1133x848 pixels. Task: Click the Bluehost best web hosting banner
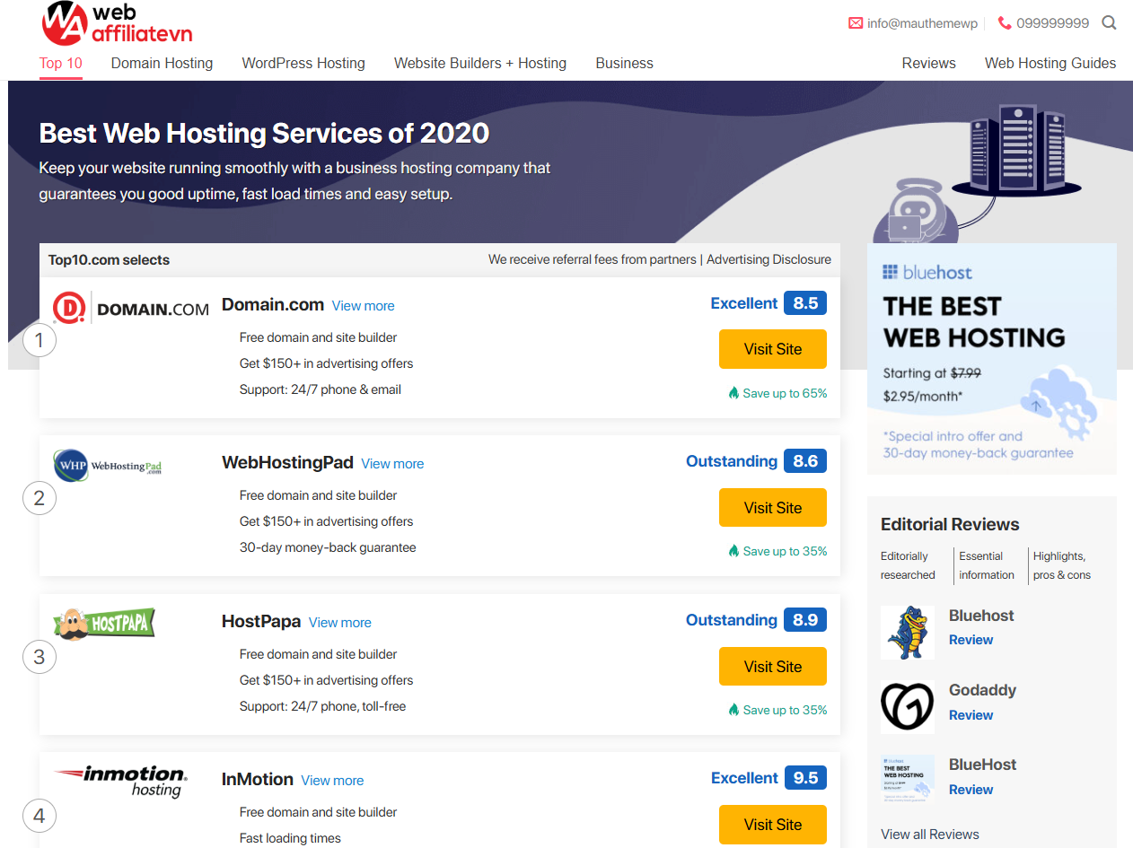coord(991,359)
